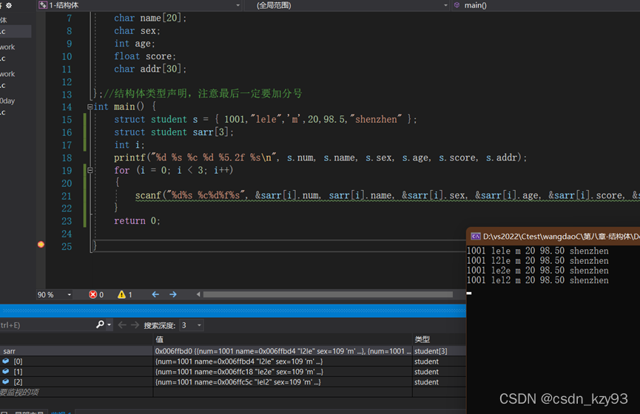The image size is (640, 414).
Task: Click value cell containing "le2e"
Action: coord(283,372)
